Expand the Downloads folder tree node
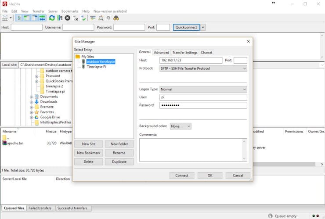 coord(31,102)
